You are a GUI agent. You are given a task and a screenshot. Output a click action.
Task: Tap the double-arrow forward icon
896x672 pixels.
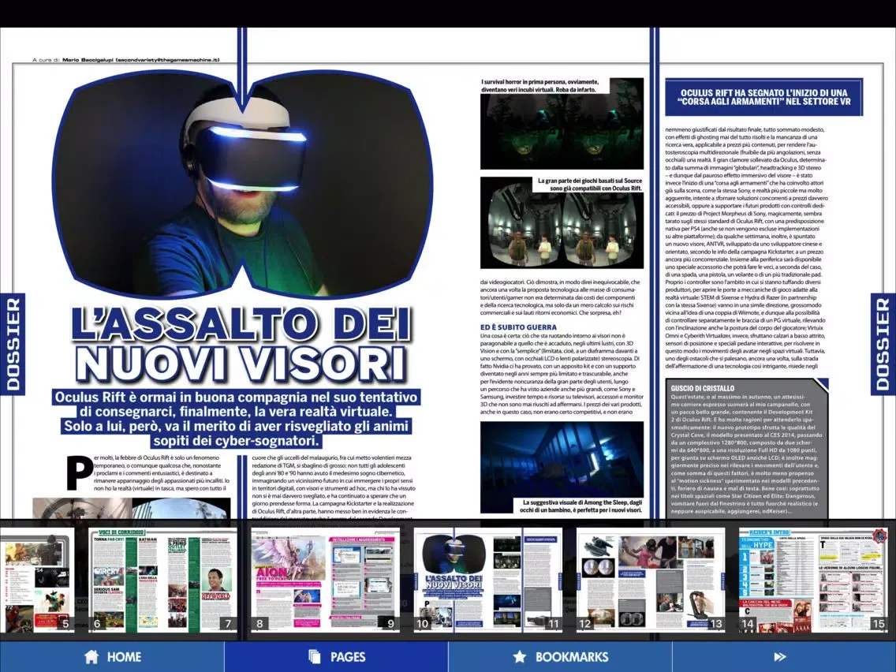pos(780,656)
